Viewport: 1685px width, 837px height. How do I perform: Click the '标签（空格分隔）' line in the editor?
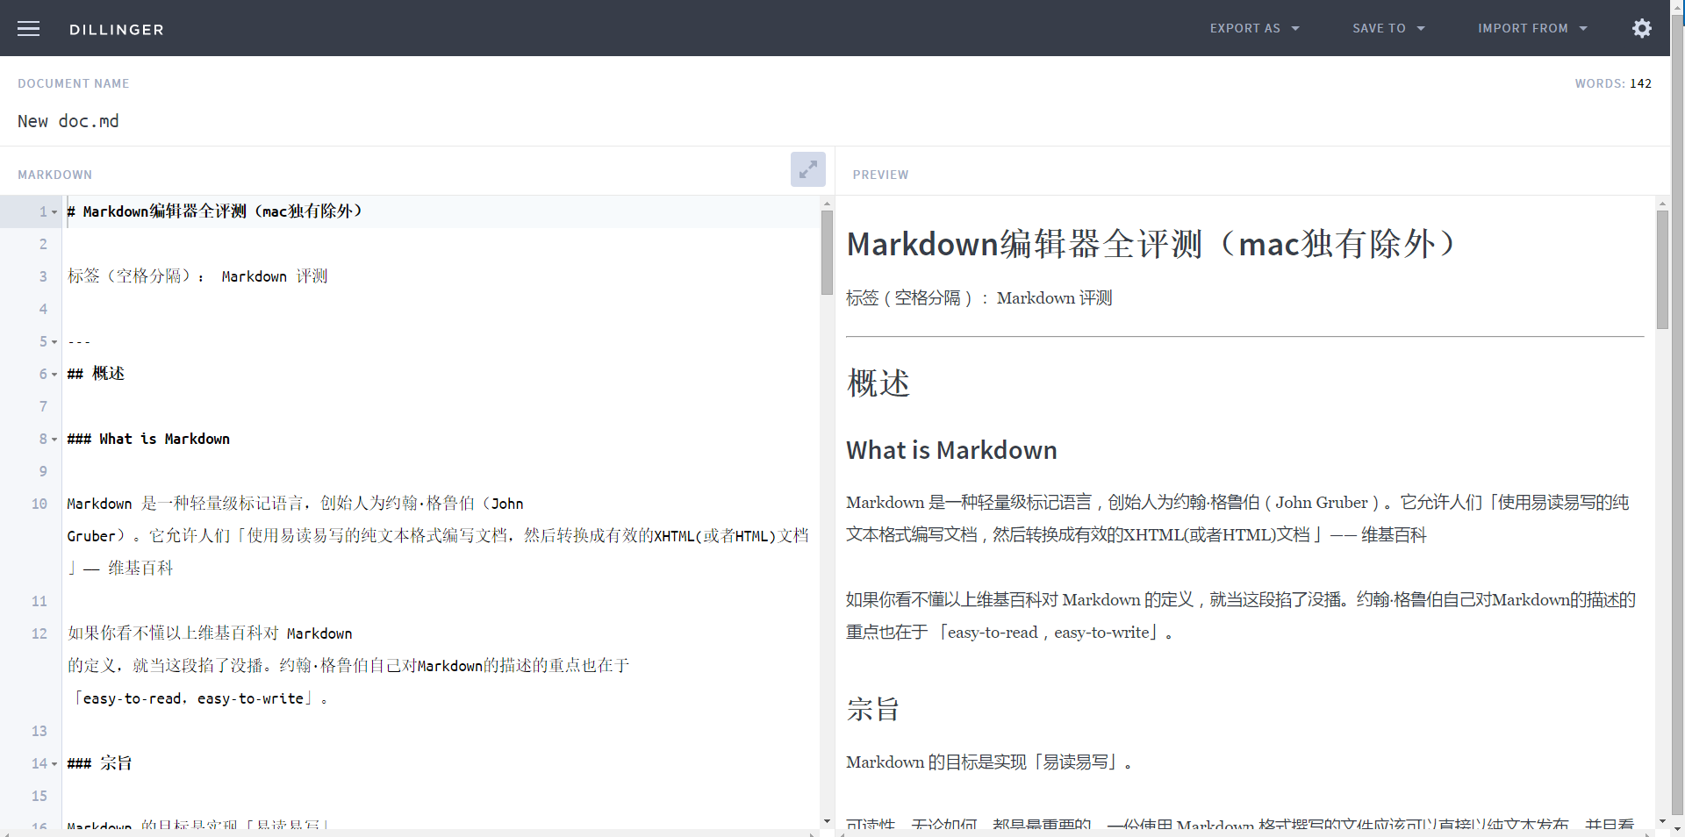(x=197, y=276)
